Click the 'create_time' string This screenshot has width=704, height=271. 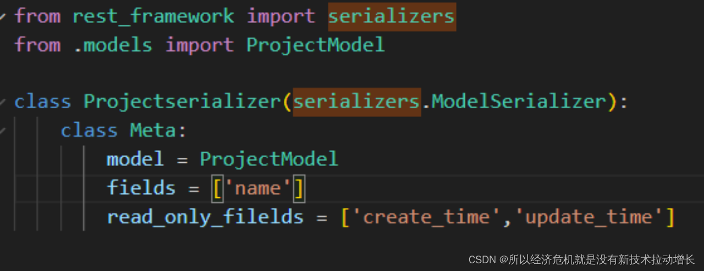pos(421,217)
